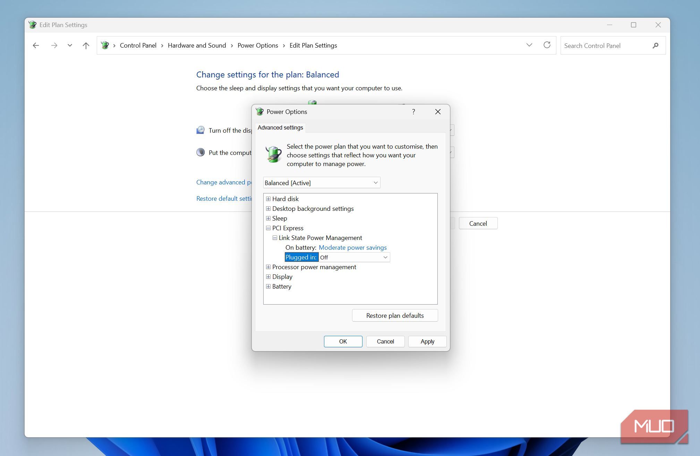Click the search magnifier icon

[655, 45]
